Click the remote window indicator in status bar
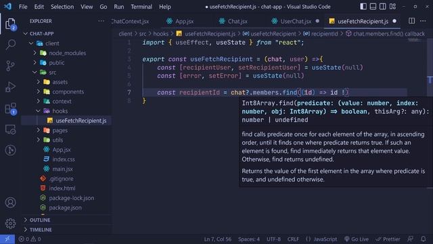 (7, 239)
